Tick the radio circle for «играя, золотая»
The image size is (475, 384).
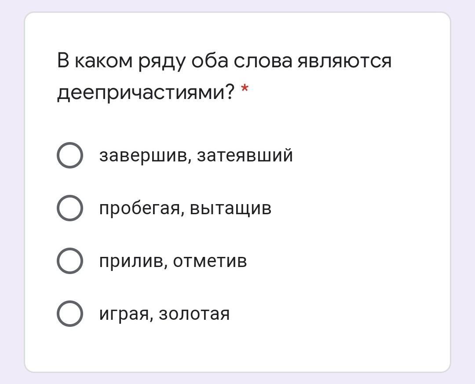(x=69, y=313)
